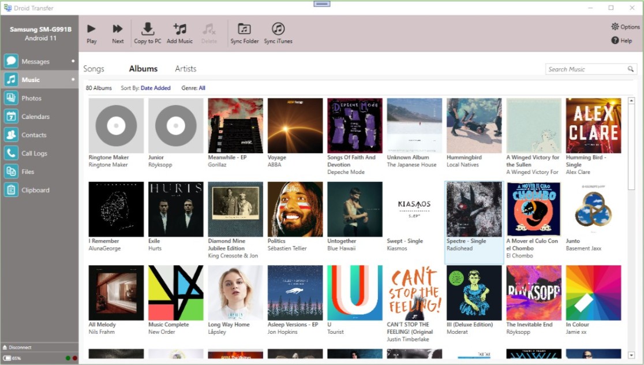644x365 pixels.
Task: Click the Samsung SM-G991B device name
Action: (x=40, y=29)
